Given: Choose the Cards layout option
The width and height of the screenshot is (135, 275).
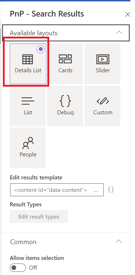Looking at the screenshot, I should coord(65,64).
